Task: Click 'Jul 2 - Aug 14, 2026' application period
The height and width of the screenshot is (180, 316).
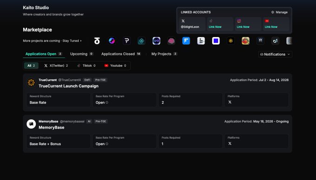Action: pyautogui.click(x=274, y=80)
